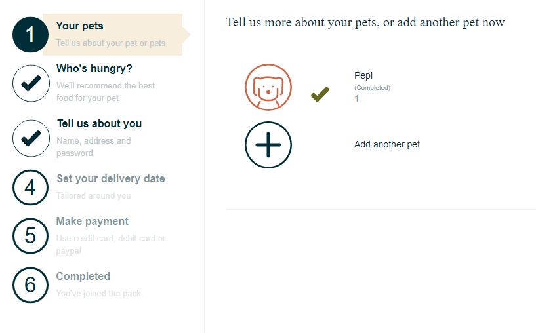Go to the Who's hungry? step
Screen dimensions: 536x333
pyautogui.click(x=94, y=68)
